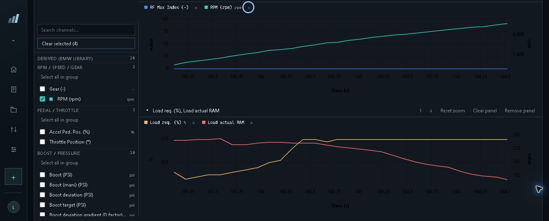Open the document log icon in sidebar
This screenshot has width=549, height=221.
13,89
